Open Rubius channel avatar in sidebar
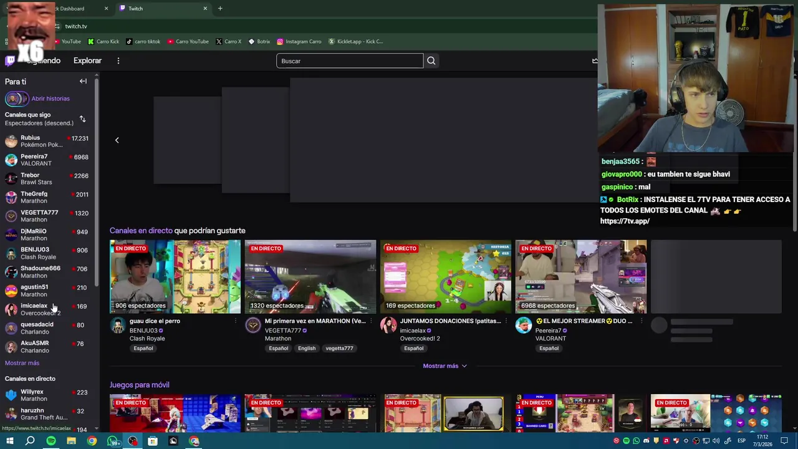Image resolution: width=798 pixels, height=449 pixels. click(11, 141)
